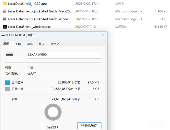Click the file system value exFAT
Image resolution: width=170 pixels, height=130 pixels.
[32, 74]
